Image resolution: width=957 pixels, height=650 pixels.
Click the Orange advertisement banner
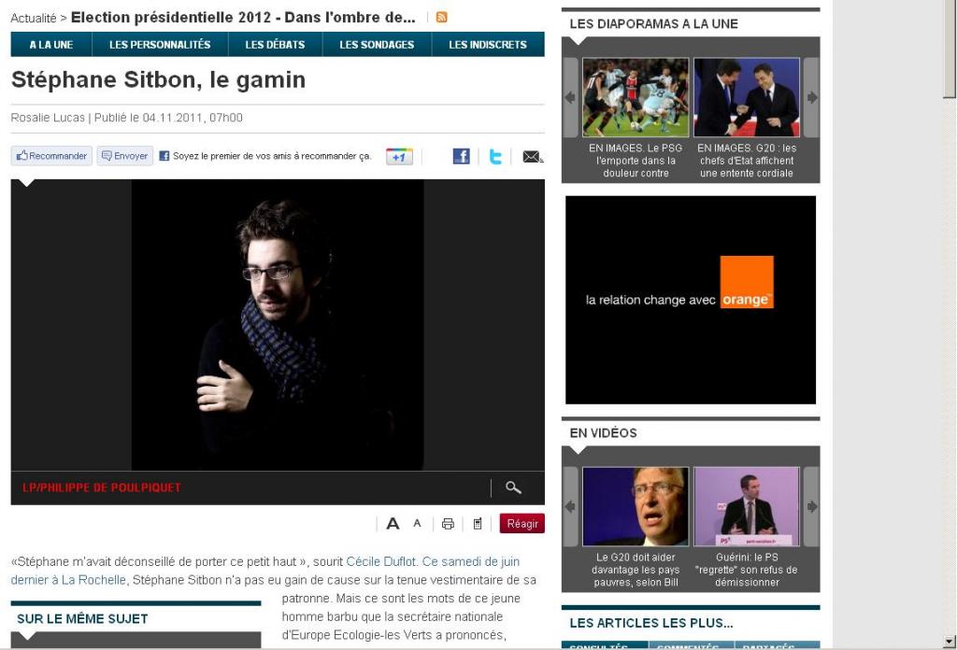coord(691,300)
